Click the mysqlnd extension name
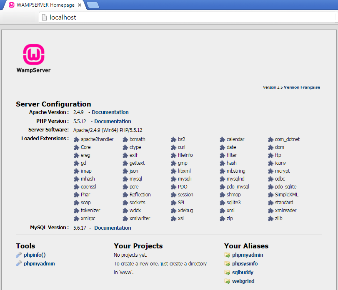This screenshot has width=338, height=290. pyautogui.click(x=235, y=179)
